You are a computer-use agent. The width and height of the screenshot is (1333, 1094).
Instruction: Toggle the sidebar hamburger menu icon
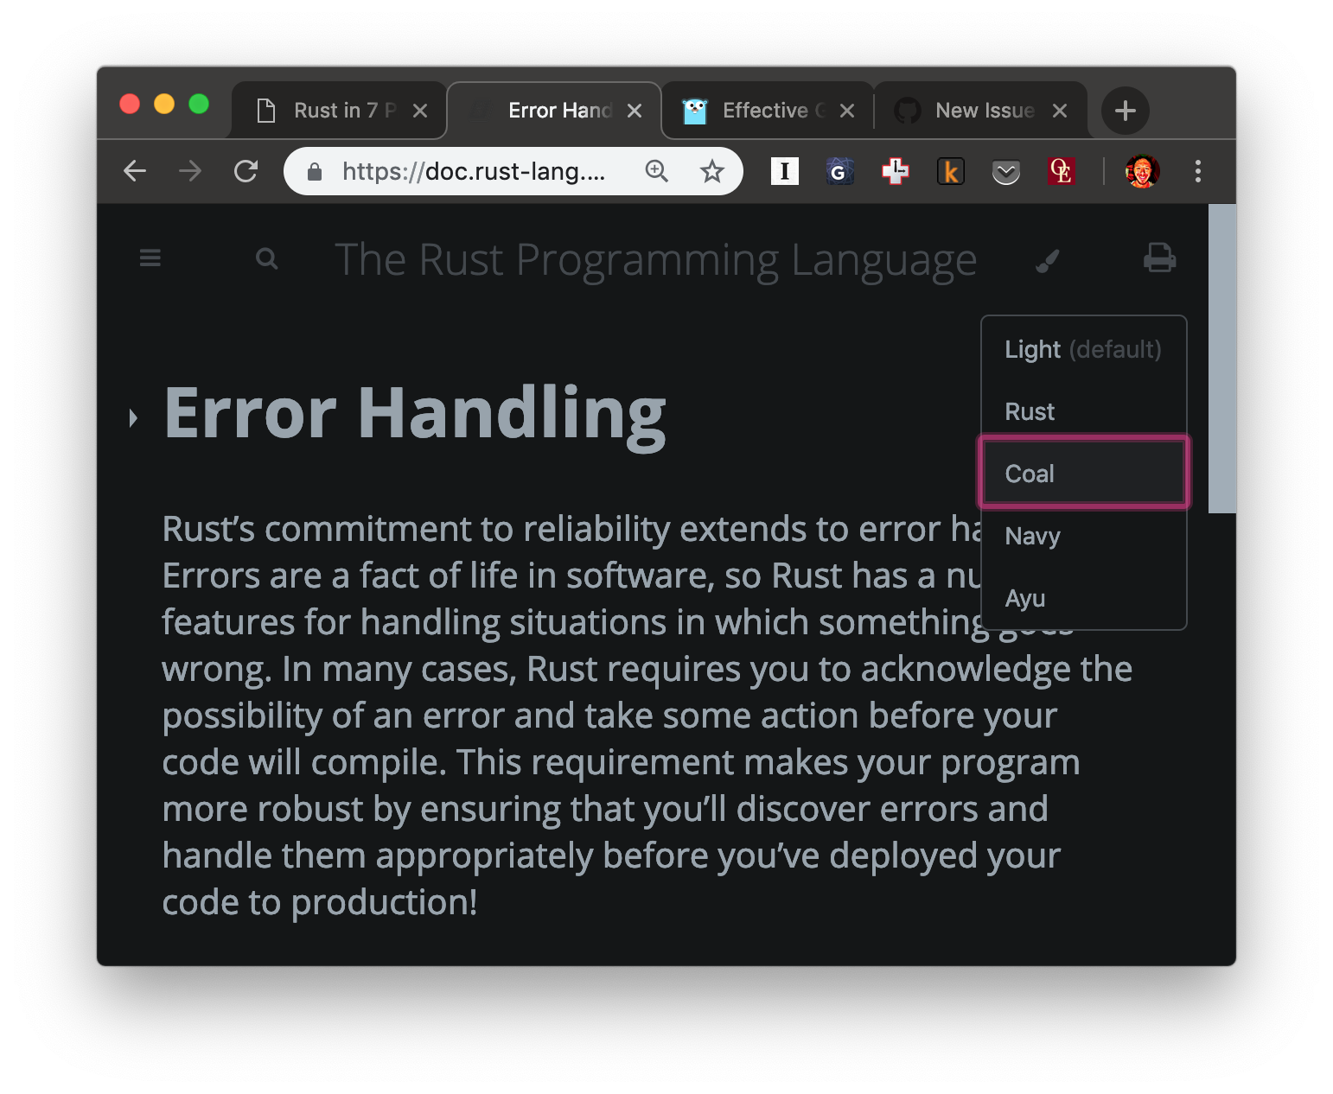click(x=150, y=258)
